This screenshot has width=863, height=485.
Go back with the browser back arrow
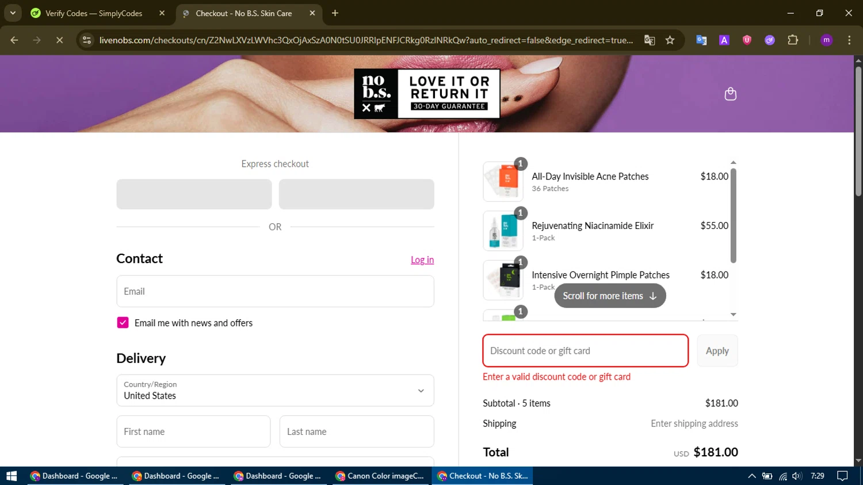point(14,40)
